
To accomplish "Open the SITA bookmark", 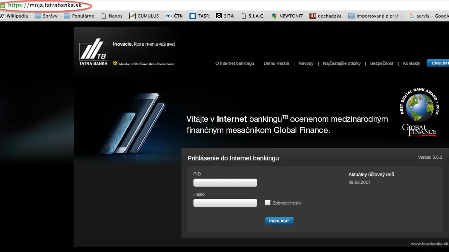I will pos(225,16).
